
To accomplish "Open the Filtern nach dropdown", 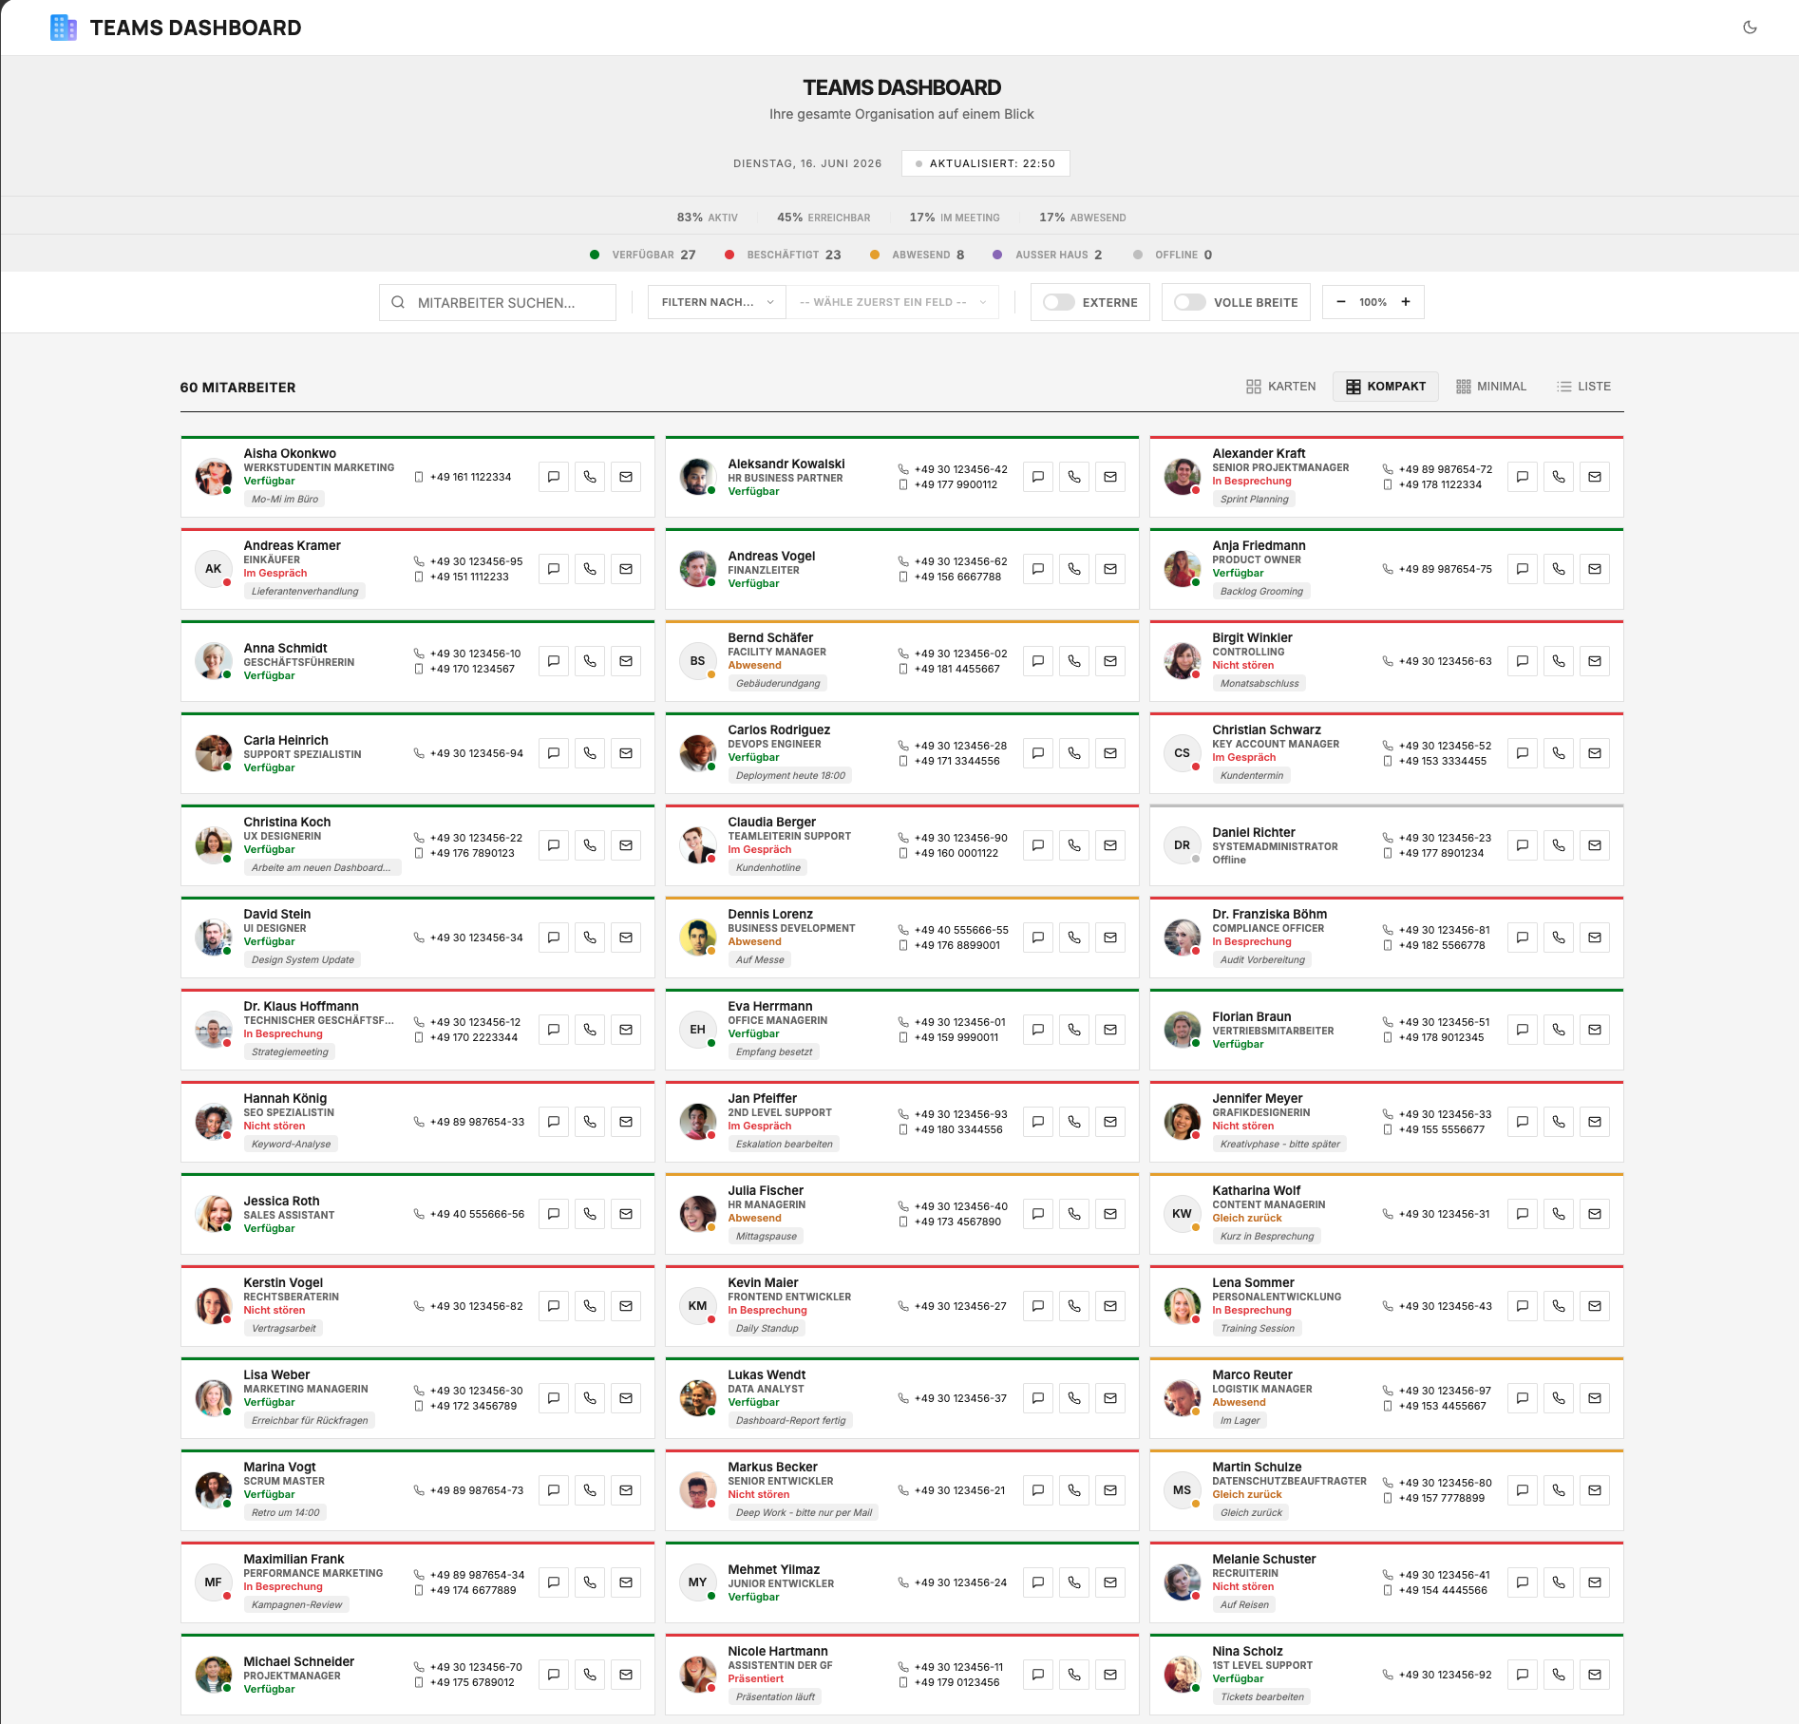I will coord(717,302).
